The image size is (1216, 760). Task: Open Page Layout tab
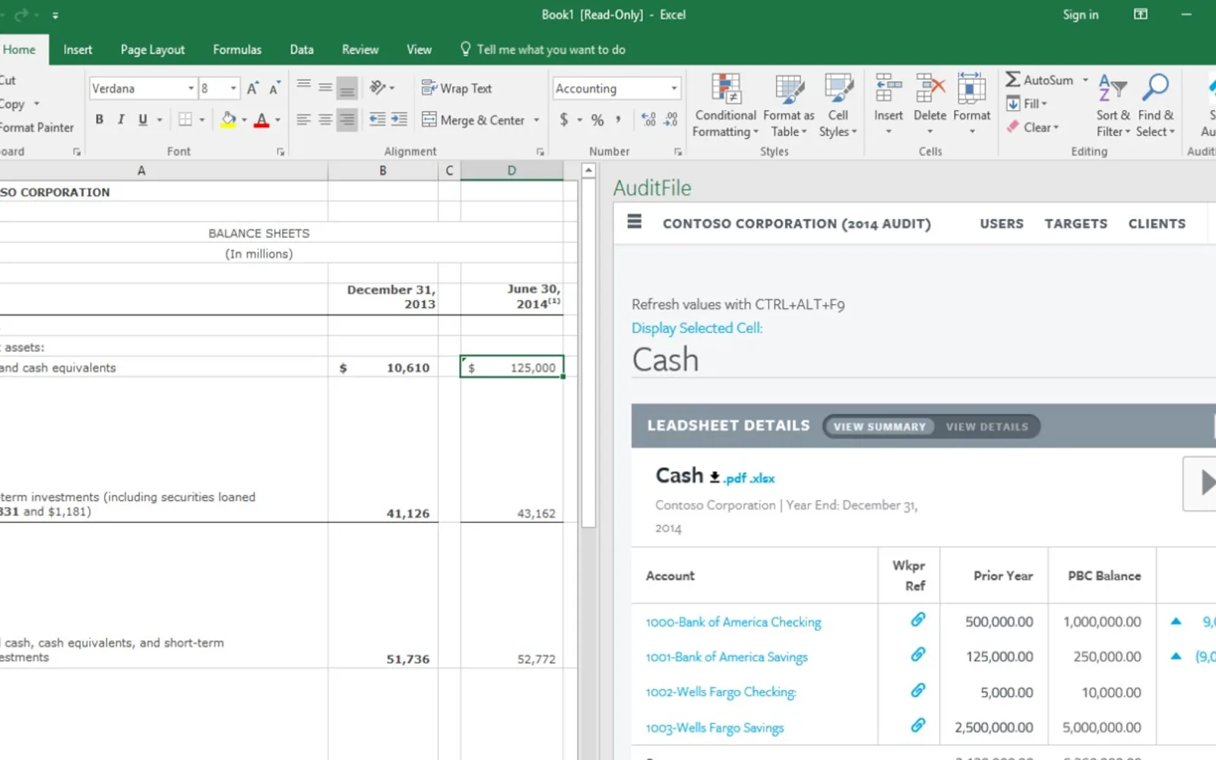tap(152, 49)
